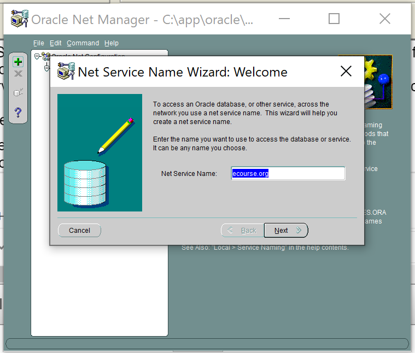Cancel the Net Service Name Wizard
Viewport: 415px width, 353px height.
click(x=79, y=231)
